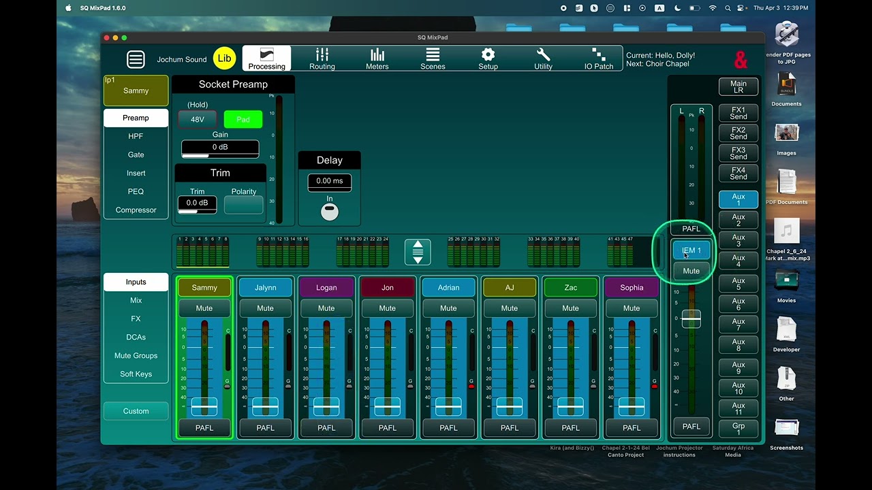Image resolution: width=872 pixels, height=490 pixels.
Task: Select the Aux 1 mix
Action: pos(738,200)
